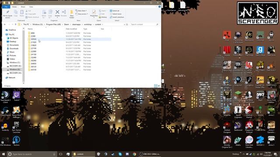Click the Windows Start button

pos(3,154)
